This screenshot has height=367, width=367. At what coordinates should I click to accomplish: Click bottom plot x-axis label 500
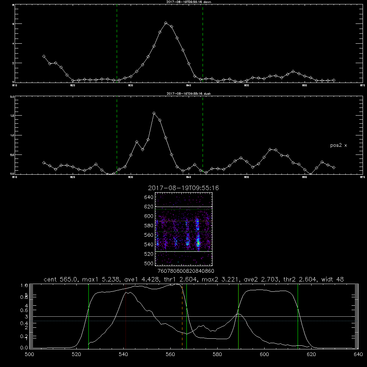[x=29, y=355]
